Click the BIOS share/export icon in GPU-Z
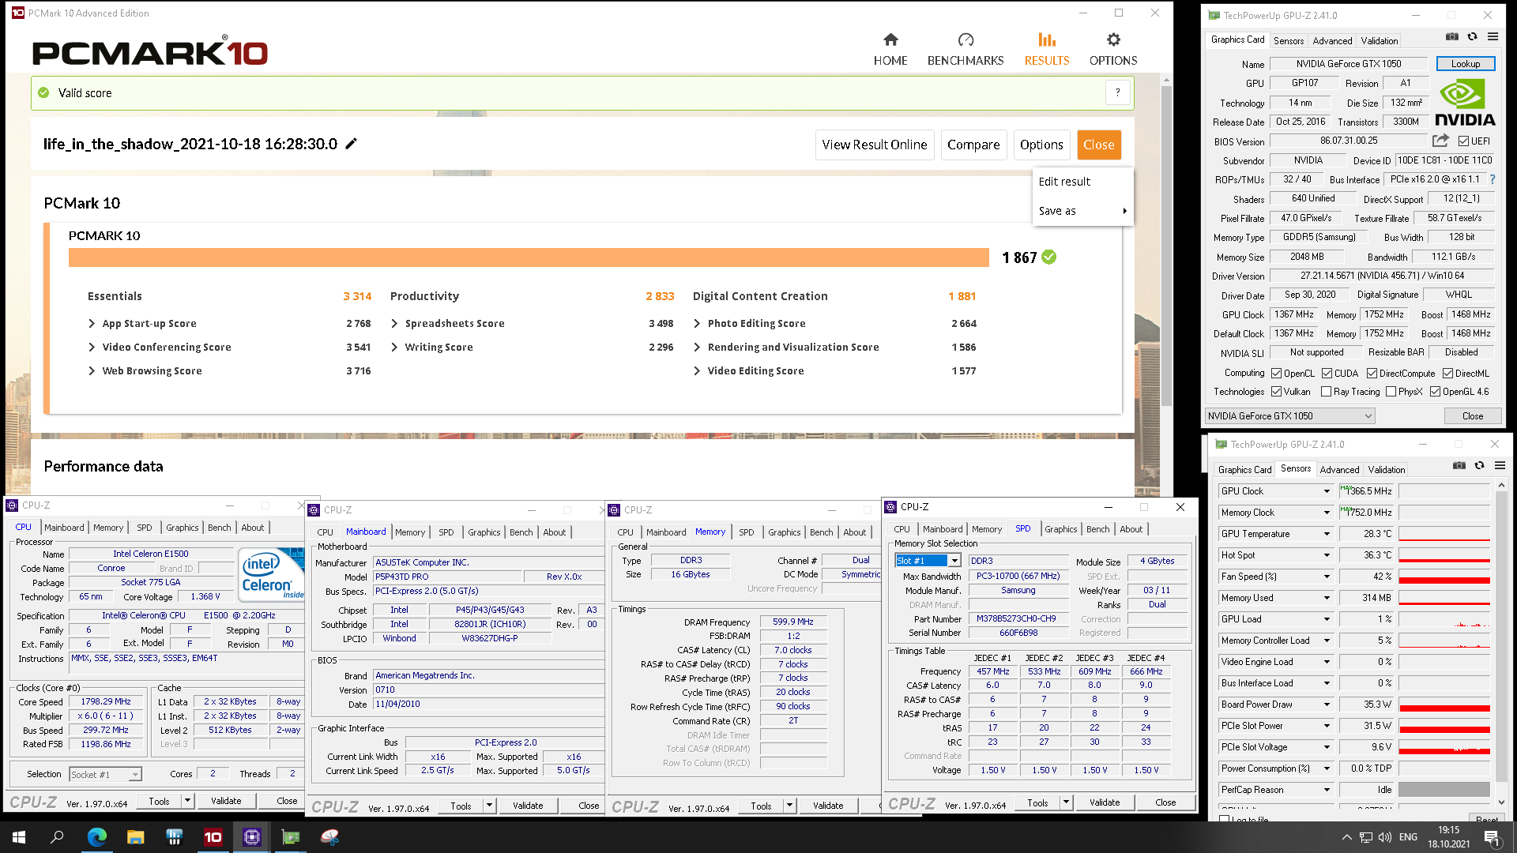Image resolution: width=1517 pixels, height=853 pixels. point(1440,141)
